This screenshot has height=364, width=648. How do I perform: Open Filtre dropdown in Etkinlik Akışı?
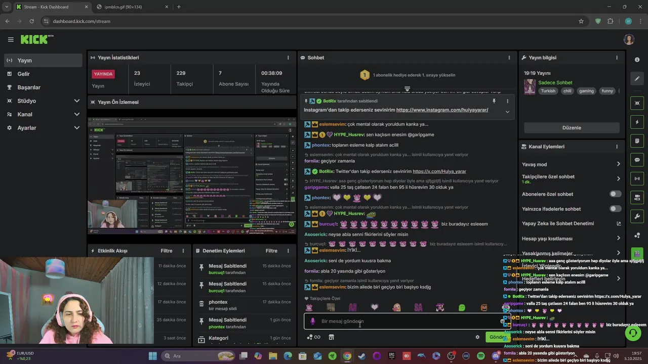point(167,251)
